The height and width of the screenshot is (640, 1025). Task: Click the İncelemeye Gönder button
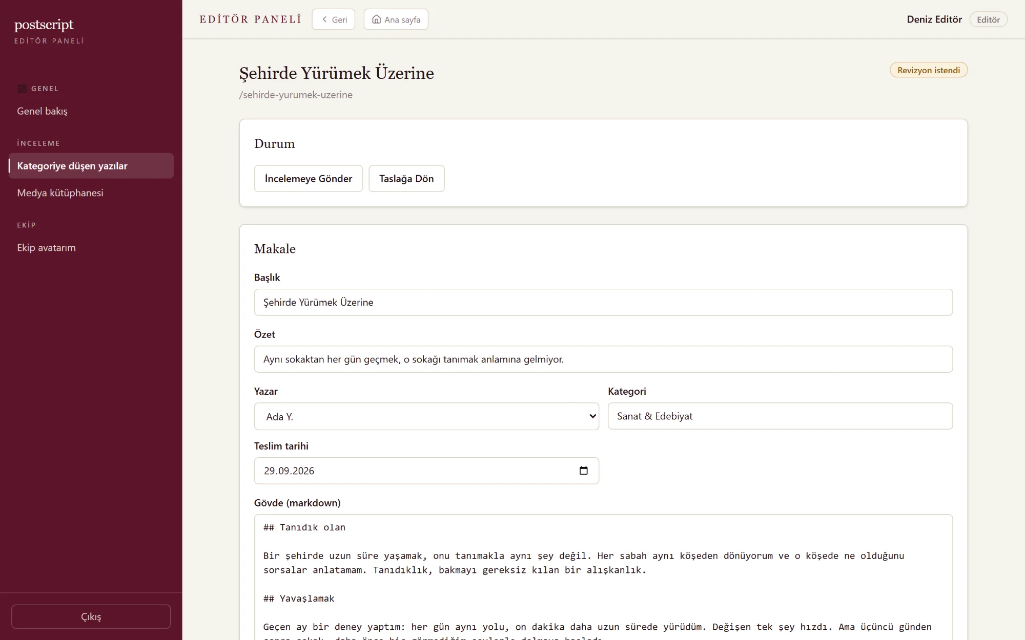point(309,179)
